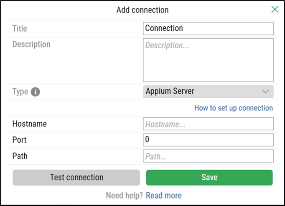The width and height of the screenshot is (285, 206).
Task: Focus the Description text area
Action: [x=208, y=60]
